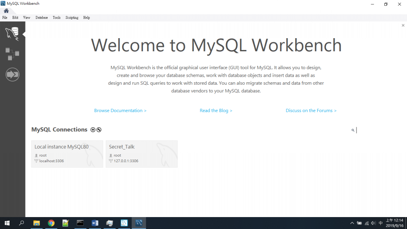The image size is (407, 229).
Task: Open Secret_Talk connection tile
Action: click(142, 154)
